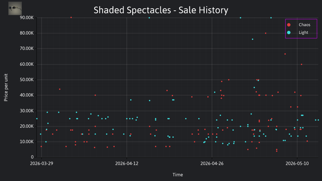
Task: Click the Shaded Spectacles item thumbnail
Action: point(15,8)
